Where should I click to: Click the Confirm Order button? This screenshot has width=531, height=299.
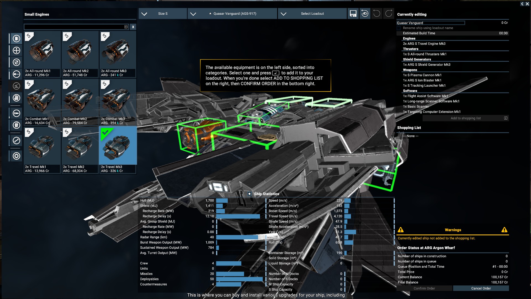pyautogui.click(x=424, y=288)
